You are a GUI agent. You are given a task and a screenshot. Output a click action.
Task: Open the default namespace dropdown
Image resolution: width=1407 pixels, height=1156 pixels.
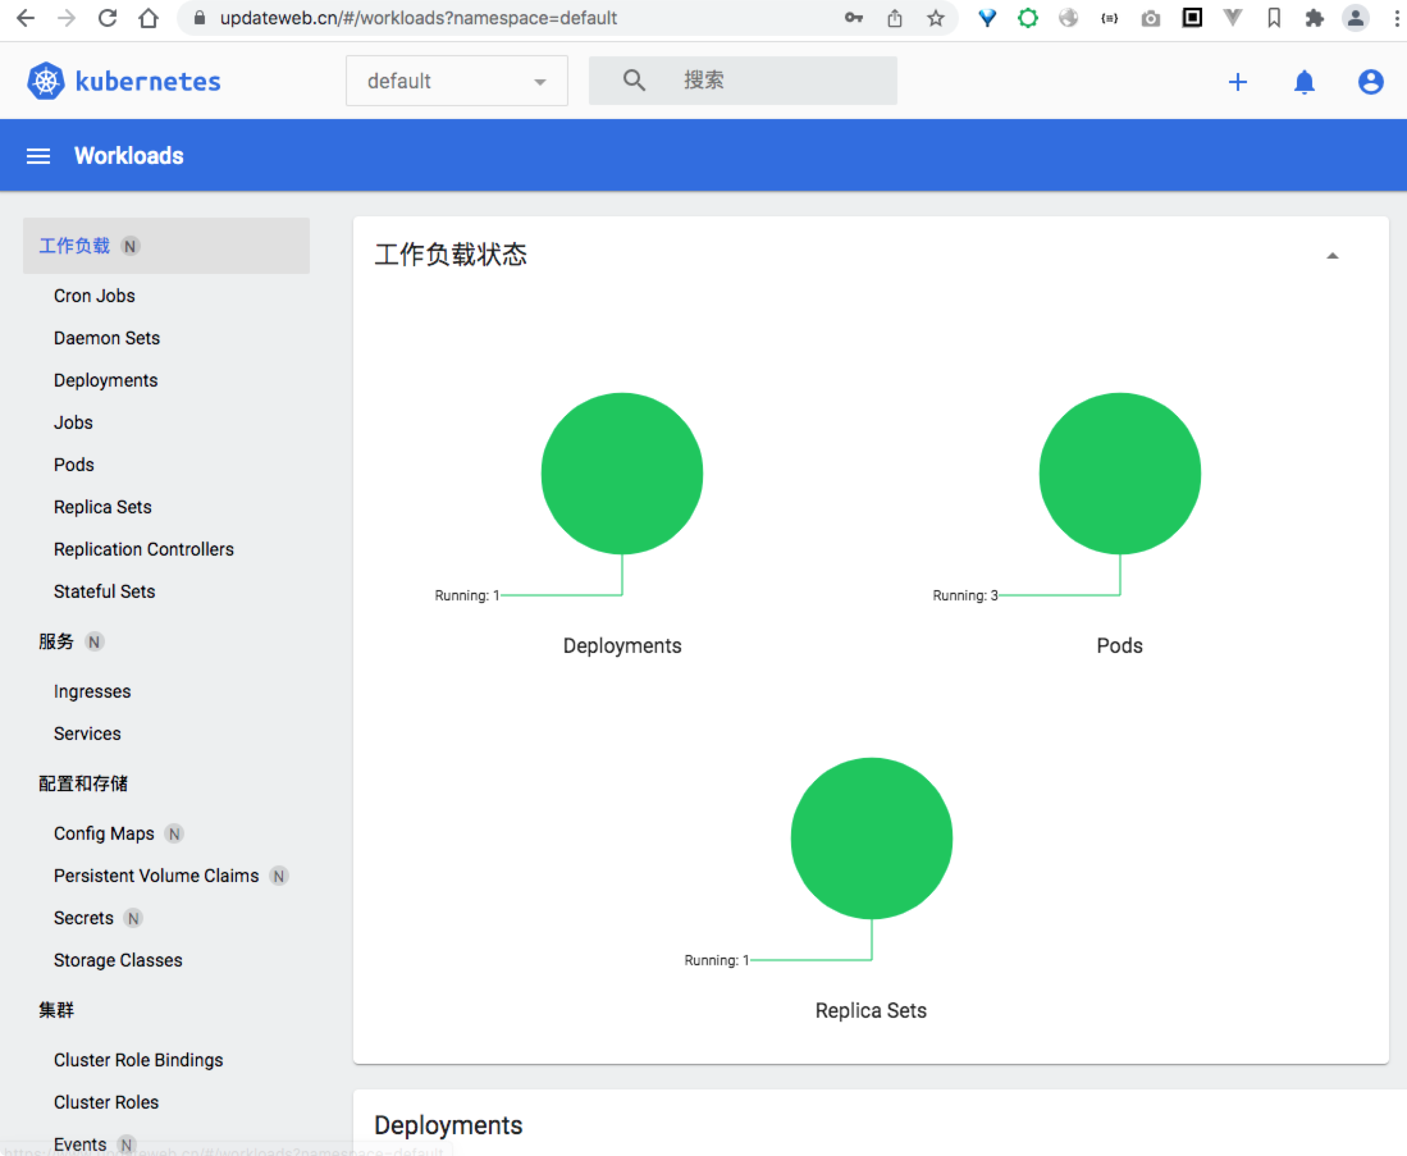[x=456, y=81]
